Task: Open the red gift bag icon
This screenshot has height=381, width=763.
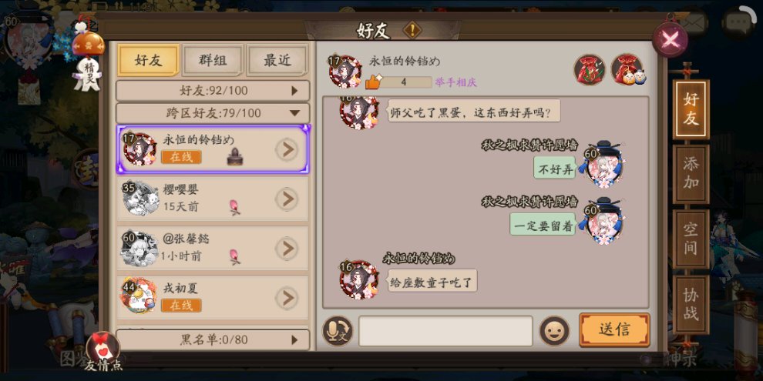Action: (590, 70)
